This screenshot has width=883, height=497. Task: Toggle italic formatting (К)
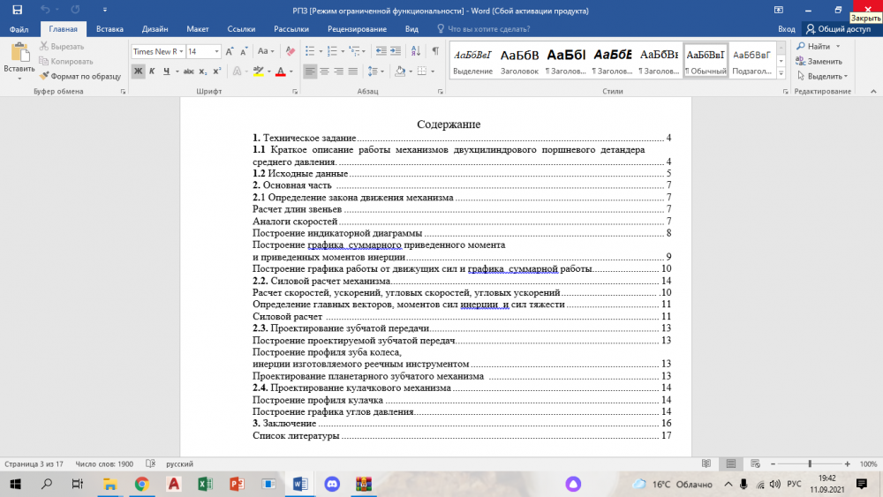point(154,72)
